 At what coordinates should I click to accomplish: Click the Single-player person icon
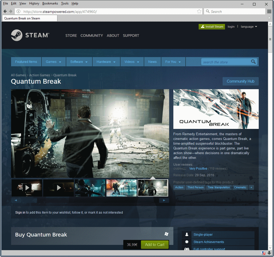[x=187, y=234]
